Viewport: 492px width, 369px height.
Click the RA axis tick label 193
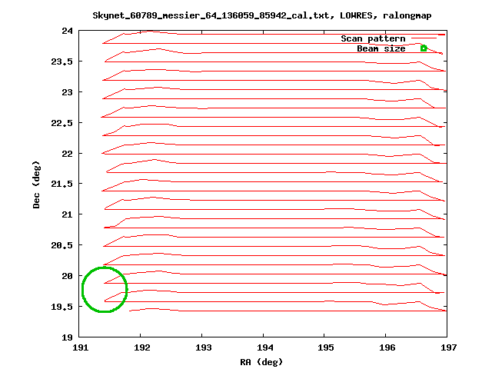pos(204,347)
